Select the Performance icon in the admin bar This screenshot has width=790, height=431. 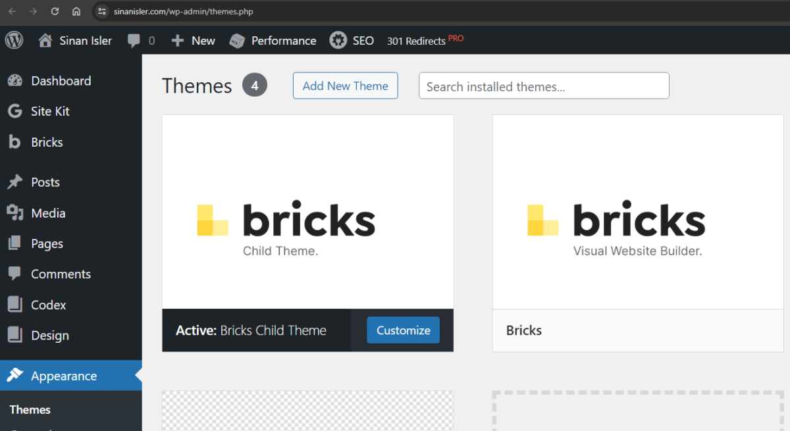click(236, 40)
